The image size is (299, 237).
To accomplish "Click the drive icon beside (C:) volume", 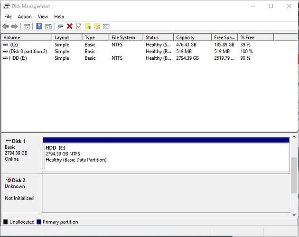I will click(x=5, y=45).
